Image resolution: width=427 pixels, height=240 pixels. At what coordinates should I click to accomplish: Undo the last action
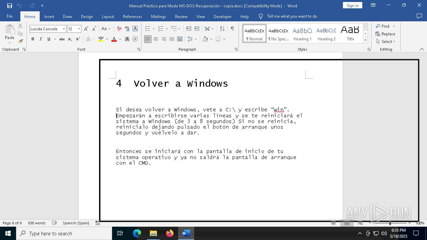point(19,6)
